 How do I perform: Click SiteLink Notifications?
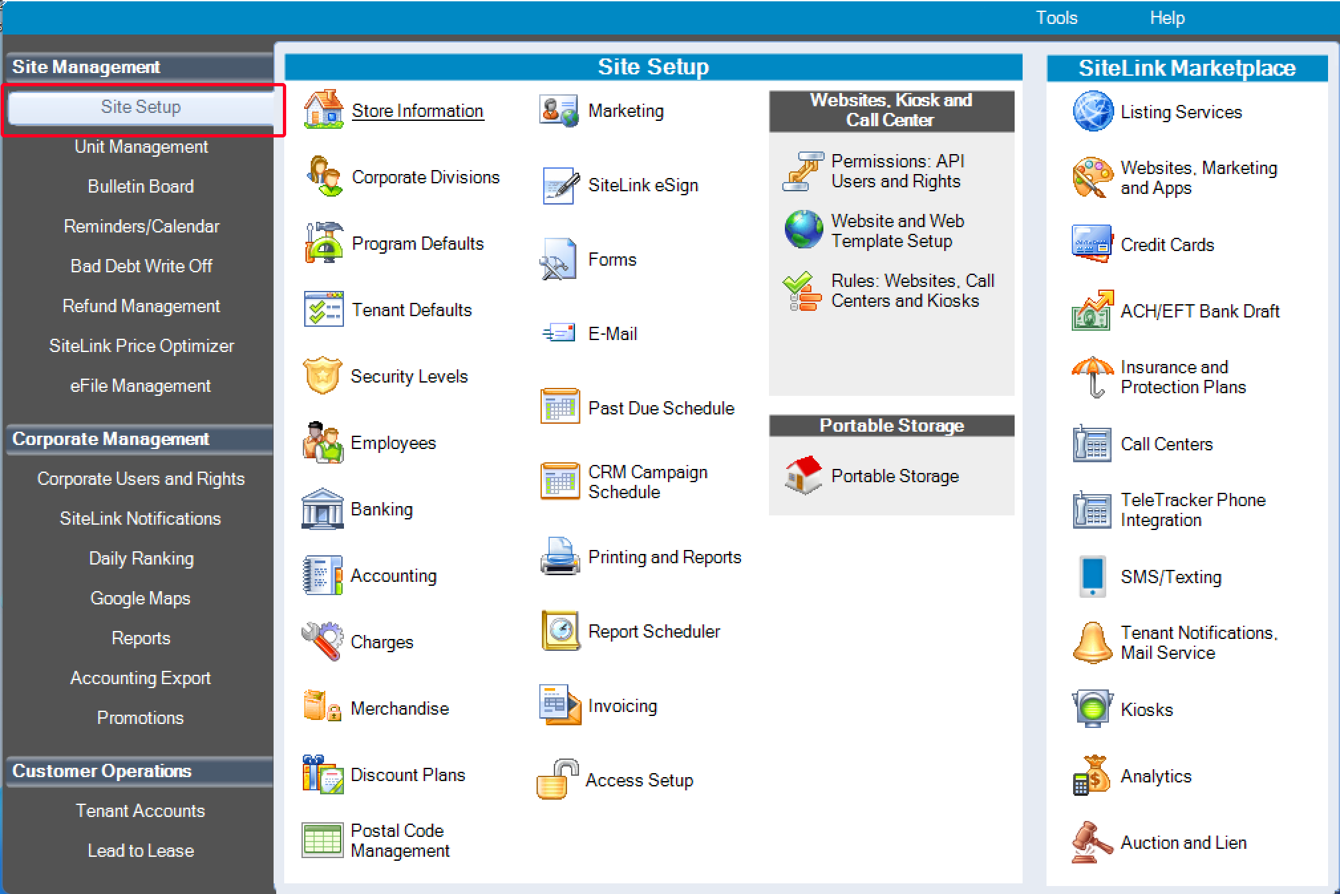(x=141, y=519)
